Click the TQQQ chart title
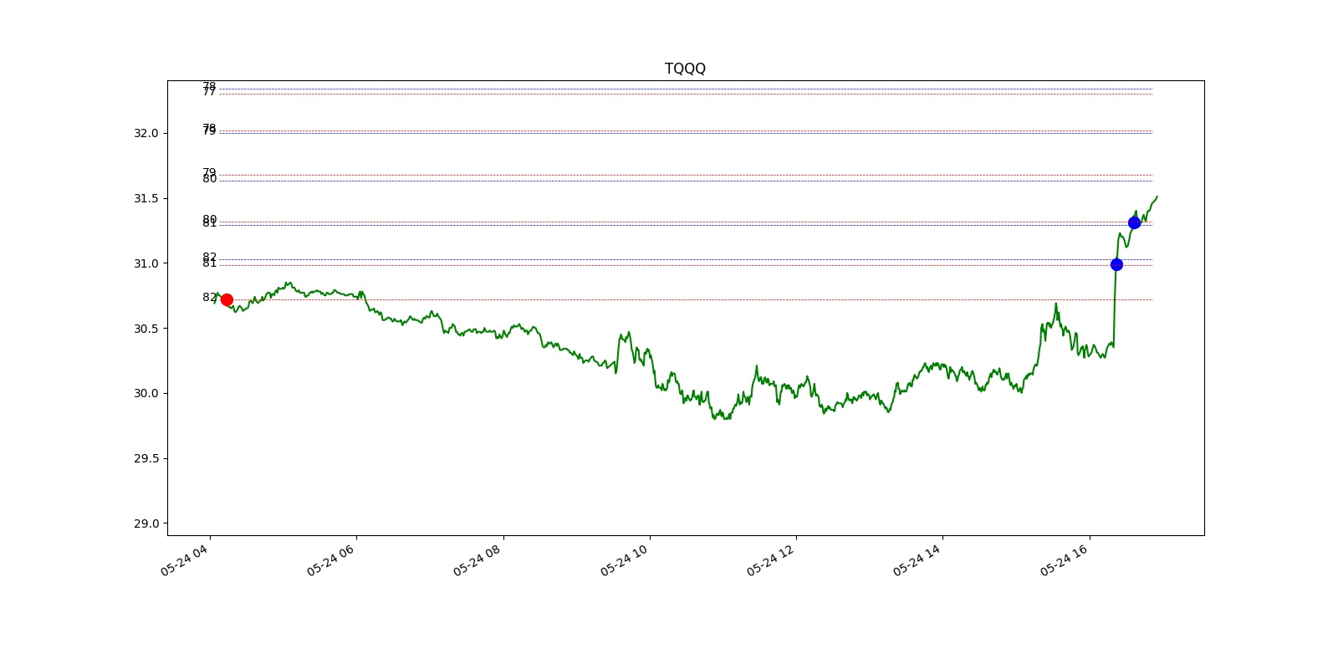This screenshot has width=1338, height=669. 685,69
